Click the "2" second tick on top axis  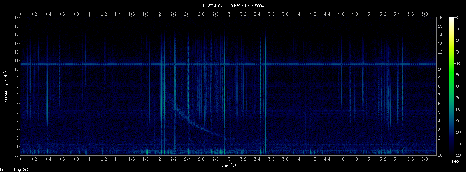tap(159, 14)
